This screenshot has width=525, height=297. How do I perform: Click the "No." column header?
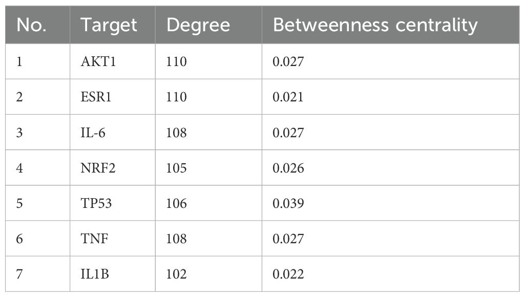click(31, 25)
